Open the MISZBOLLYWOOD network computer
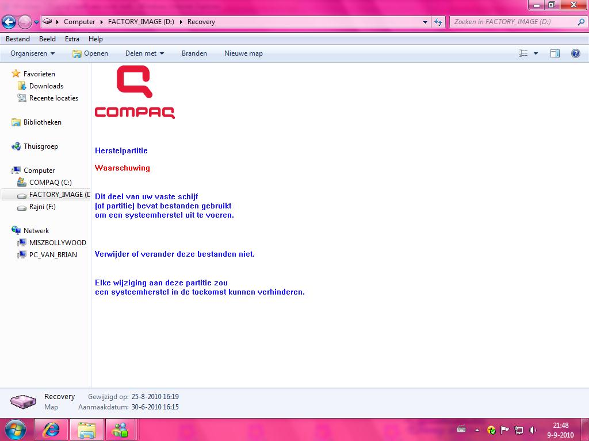 coord(58,243)
